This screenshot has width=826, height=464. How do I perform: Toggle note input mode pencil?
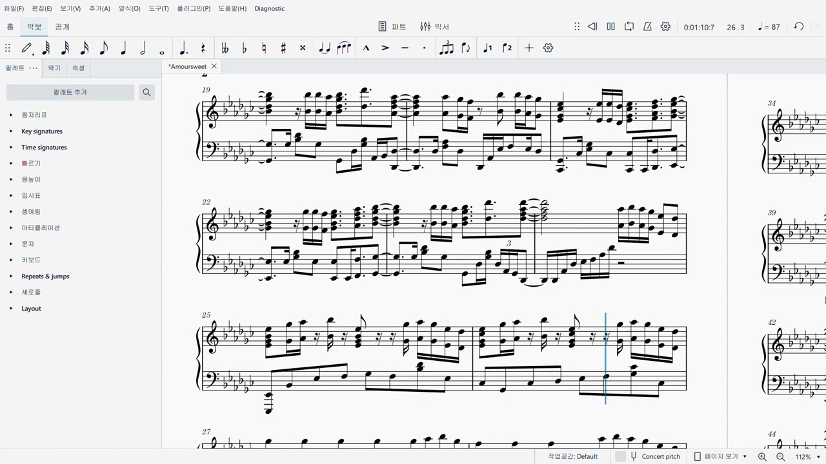[x=26, y=48]
